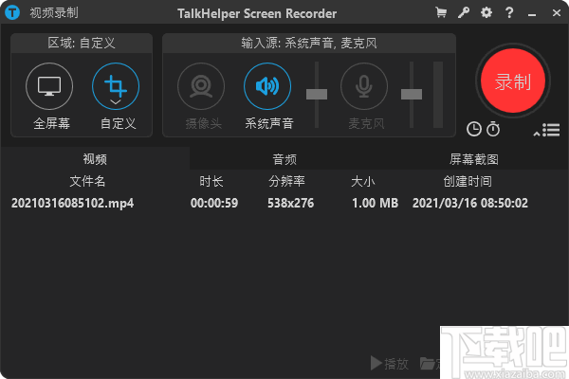
Task: Open the scheduled recording clock icon
Action: pyautogui.click(x=474, y=129)
